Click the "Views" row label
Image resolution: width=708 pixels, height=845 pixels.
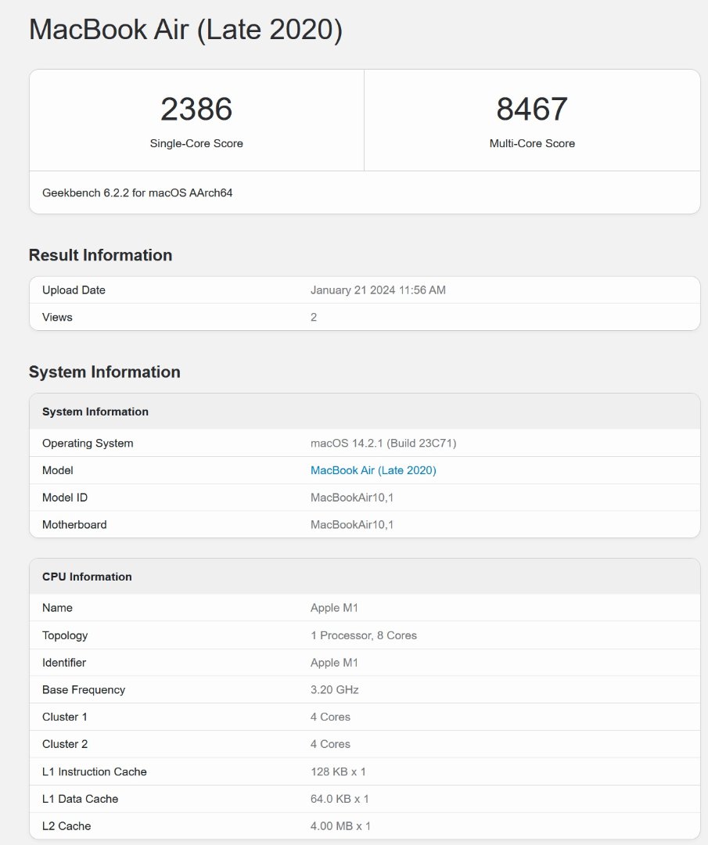point(57,317)
